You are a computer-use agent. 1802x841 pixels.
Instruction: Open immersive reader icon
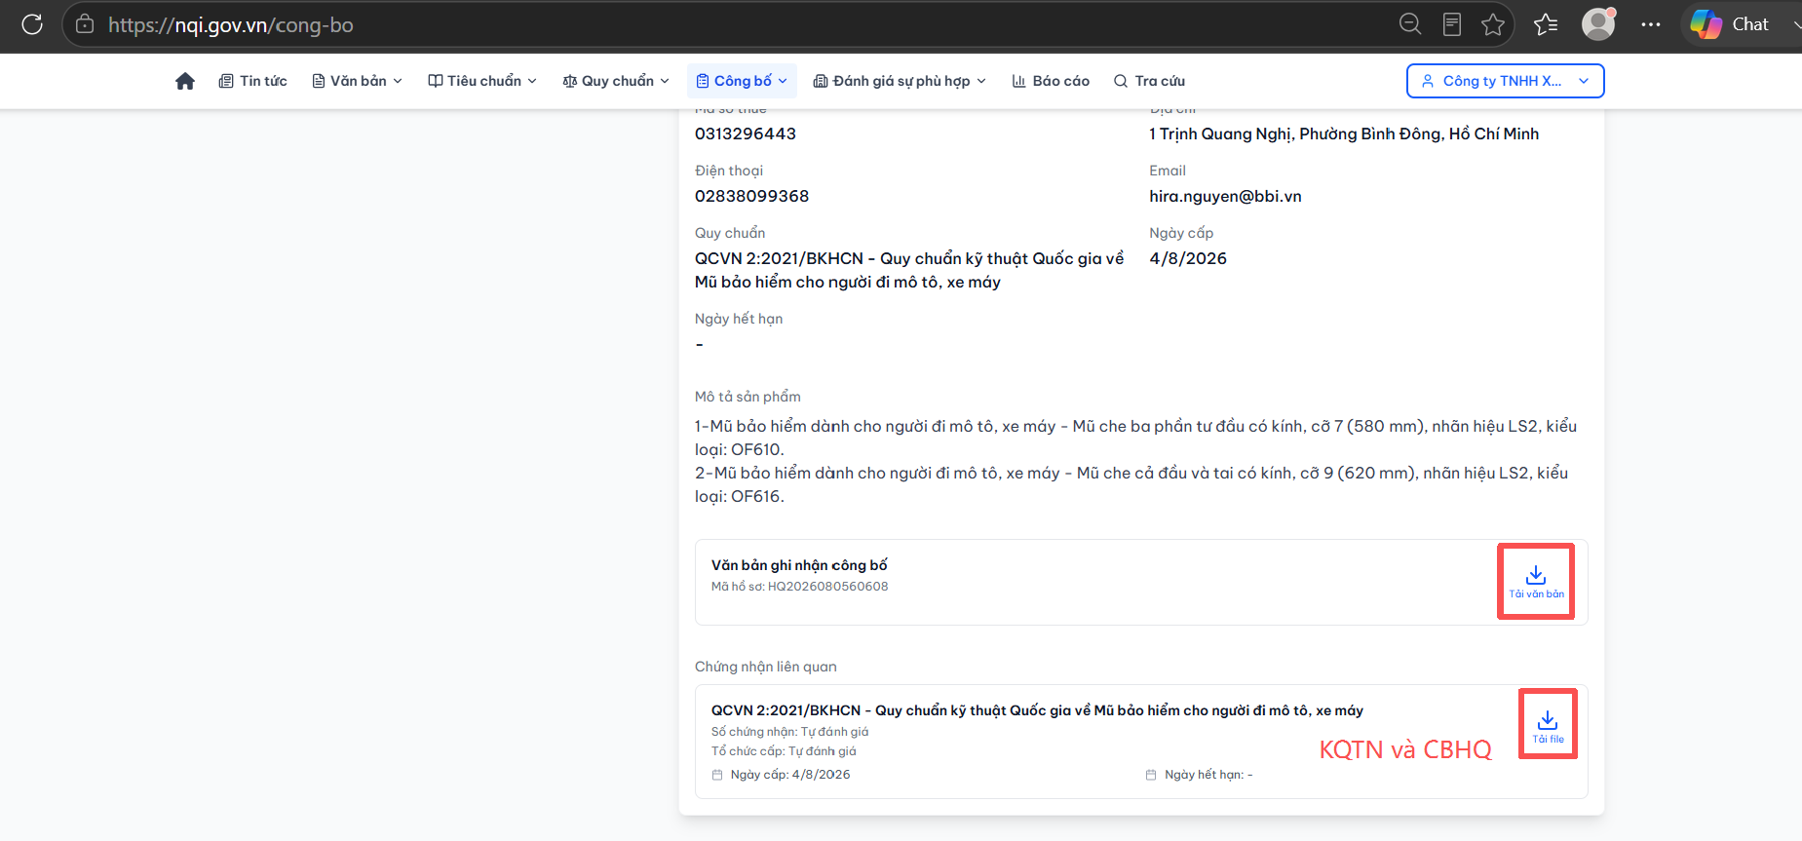1452,24
